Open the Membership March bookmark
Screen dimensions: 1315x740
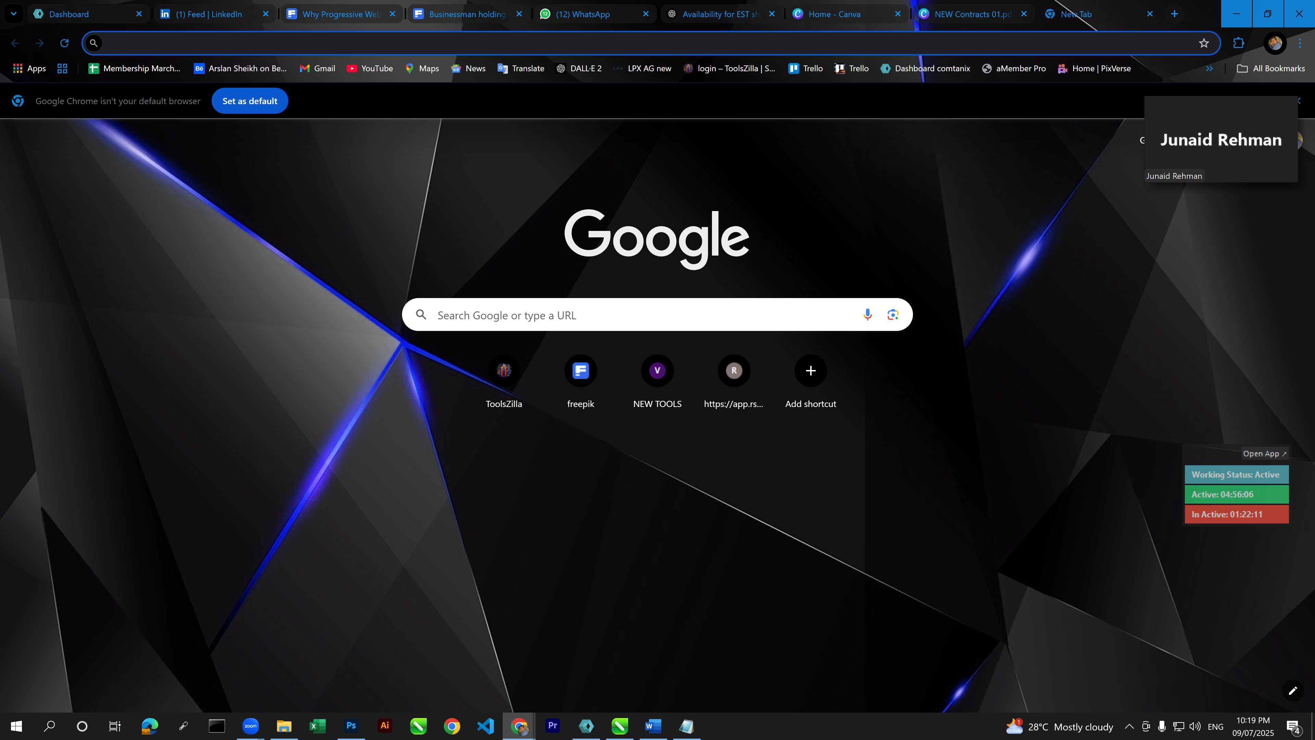point(135,69)
